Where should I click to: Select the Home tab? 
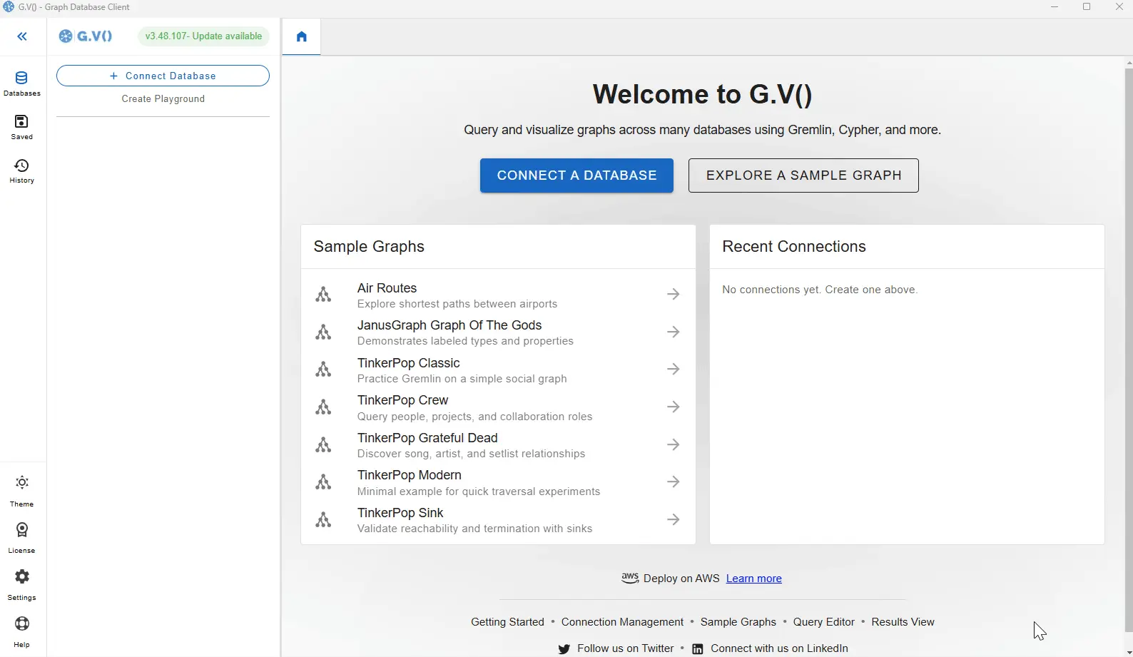(x=302, y=37)
